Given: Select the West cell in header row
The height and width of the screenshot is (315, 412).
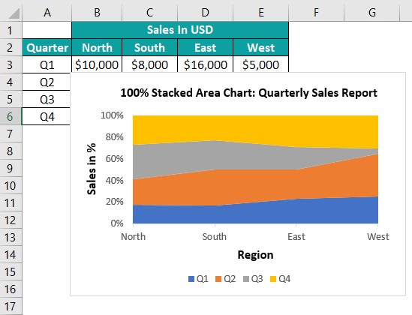Looking at the screenshot, I should coord(260,47).
